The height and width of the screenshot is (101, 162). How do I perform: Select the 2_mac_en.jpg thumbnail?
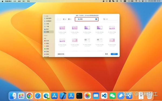100,28
